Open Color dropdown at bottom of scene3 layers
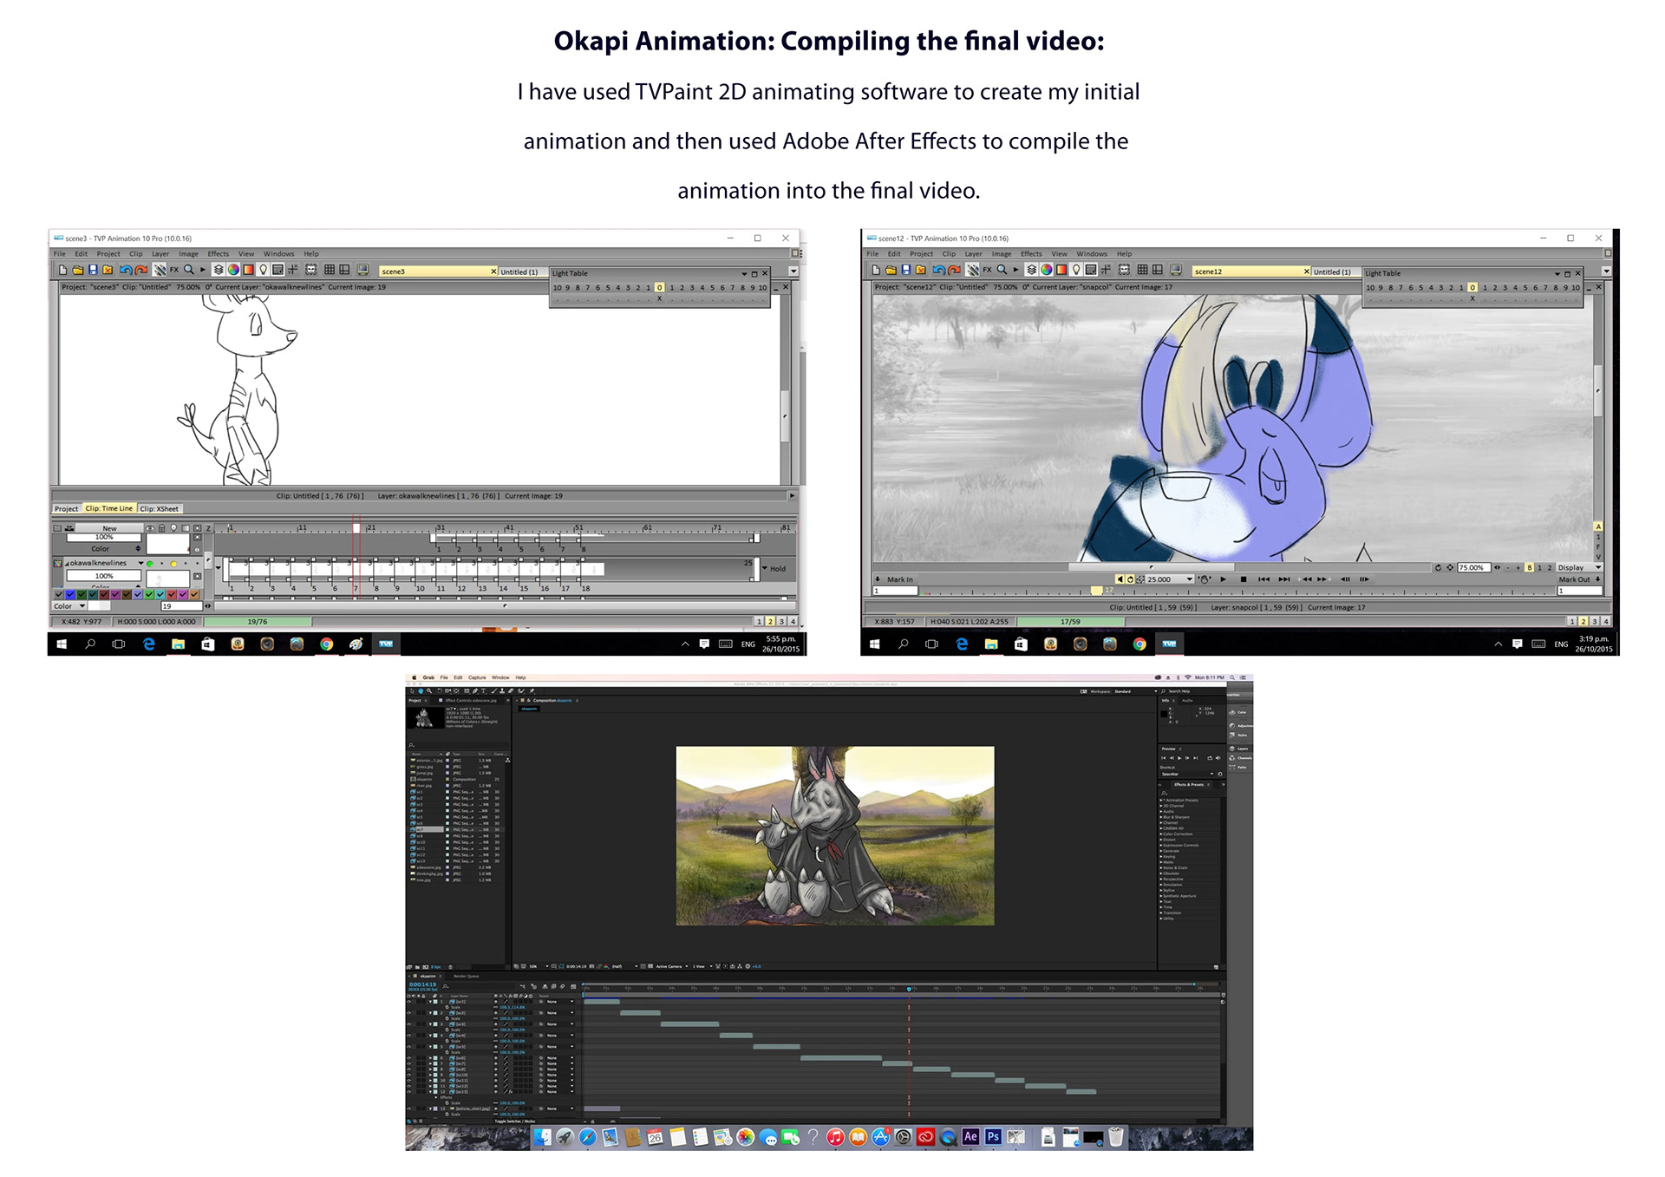 click(69, 606)
